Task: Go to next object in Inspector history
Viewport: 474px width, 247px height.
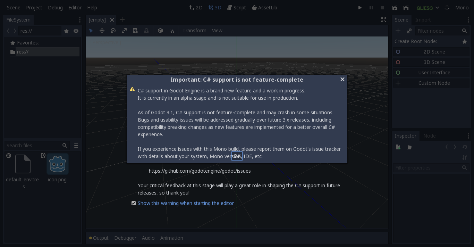Action: (455, 147)
